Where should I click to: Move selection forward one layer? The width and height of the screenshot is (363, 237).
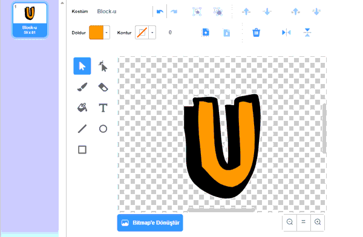pos(246,11)
